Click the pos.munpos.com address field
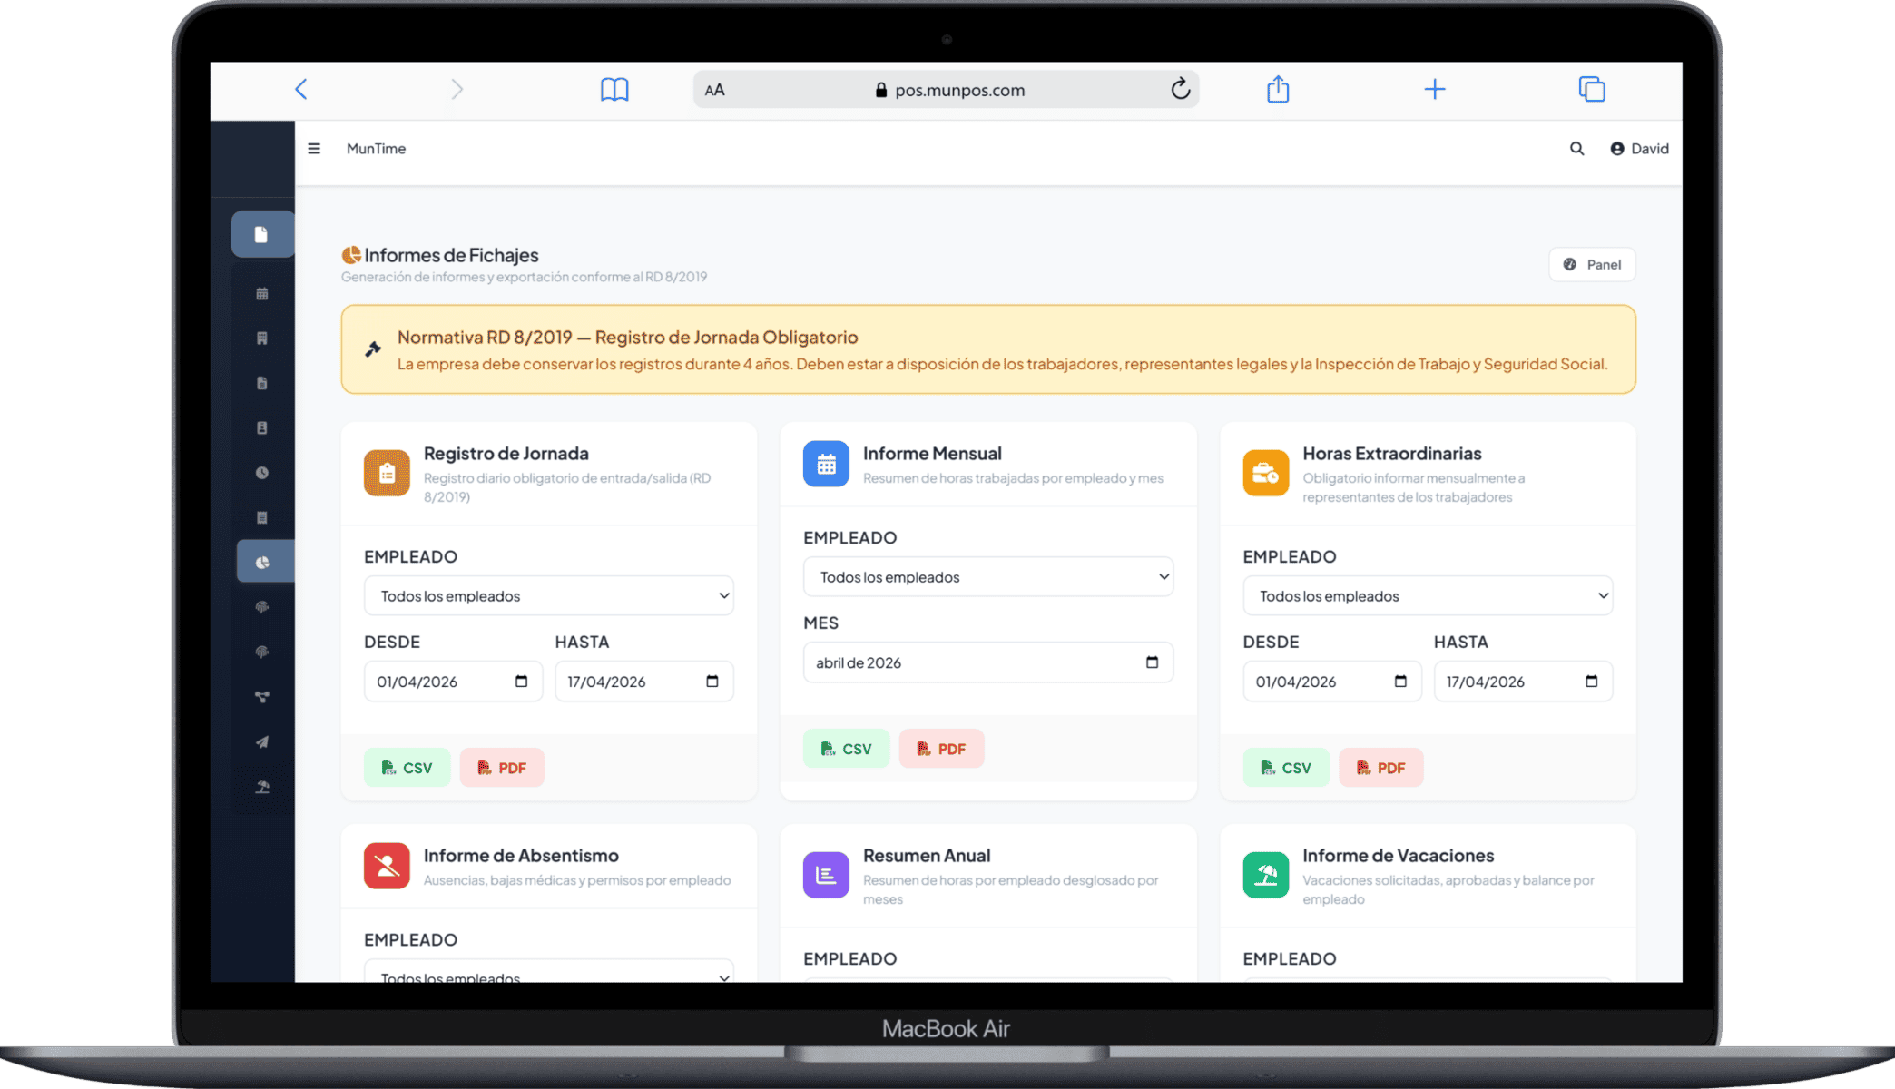Image resolution: width=1895 pixels, height=1089 pixels. pyautogui.click(x=947, y=90)
